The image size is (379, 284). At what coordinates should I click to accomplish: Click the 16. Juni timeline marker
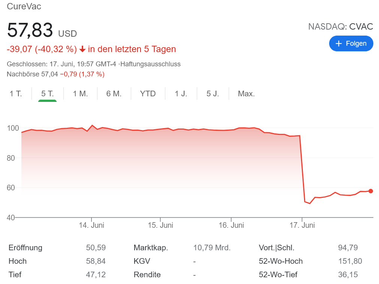(231, 225)
